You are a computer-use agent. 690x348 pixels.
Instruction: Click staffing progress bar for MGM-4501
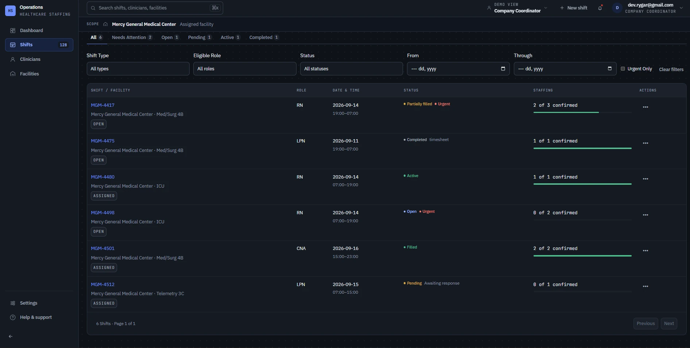pyautogui.click(x=582, y=256)
